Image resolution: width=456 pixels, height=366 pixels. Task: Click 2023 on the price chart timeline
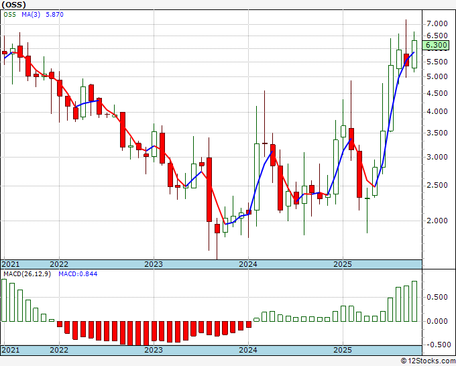click(x=154, y=264)
